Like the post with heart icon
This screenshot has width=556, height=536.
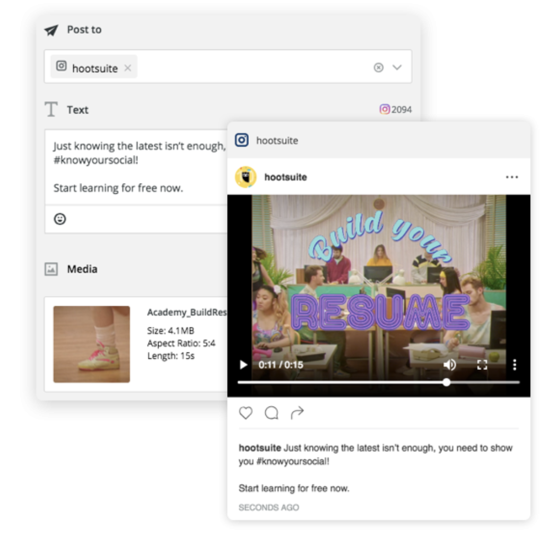(x=246, y=413)
